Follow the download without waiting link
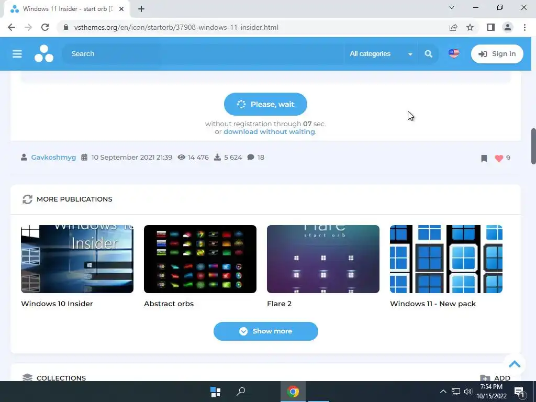 click(x=269, y=131)
